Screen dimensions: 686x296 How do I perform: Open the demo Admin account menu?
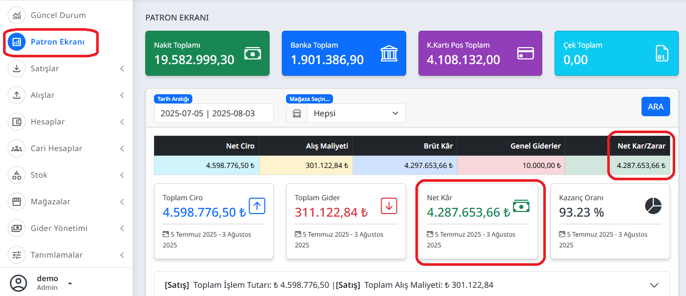pyautogui.click(x=47, y=282)
